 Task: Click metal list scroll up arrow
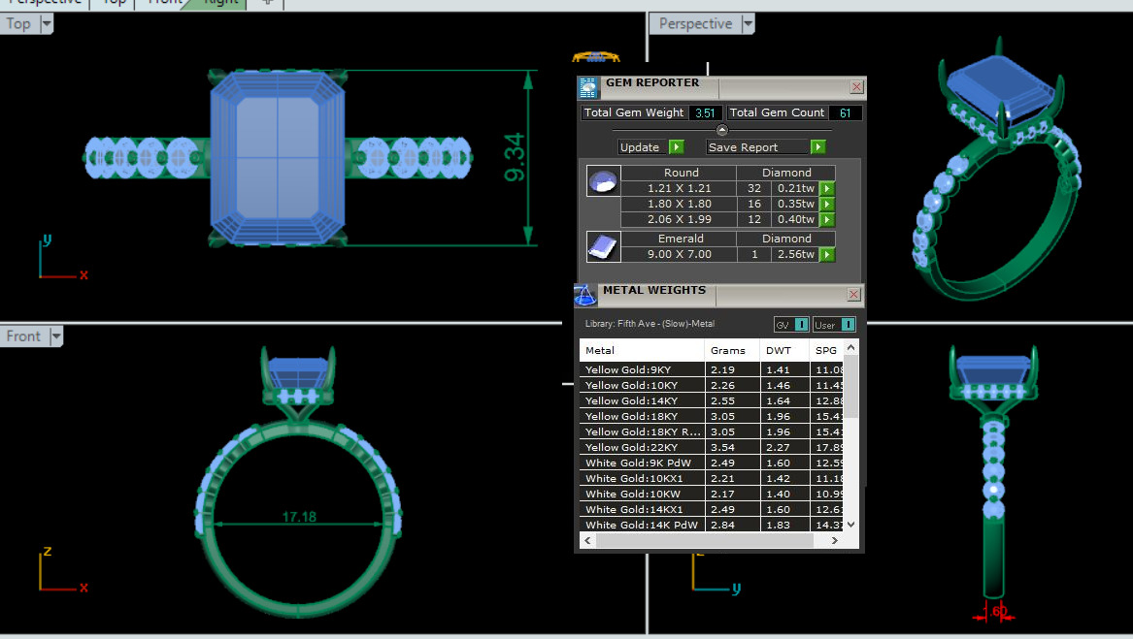pyautogui.click(x=851, y=347)
